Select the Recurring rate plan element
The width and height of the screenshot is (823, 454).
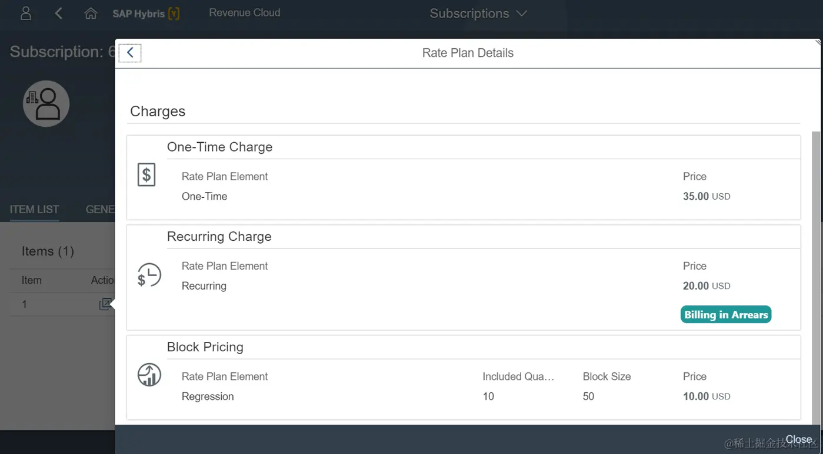(204, 286)
